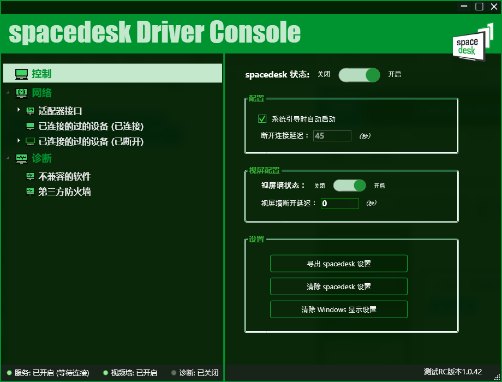Select the 网络 sidebar label
The width and height of the screenshot is (502, 382).
click(41, 93)
